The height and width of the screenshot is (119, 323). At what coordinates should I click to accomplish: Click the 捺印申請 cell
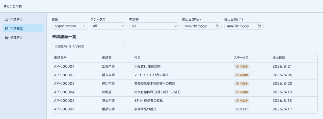click(x=108, y=84)
